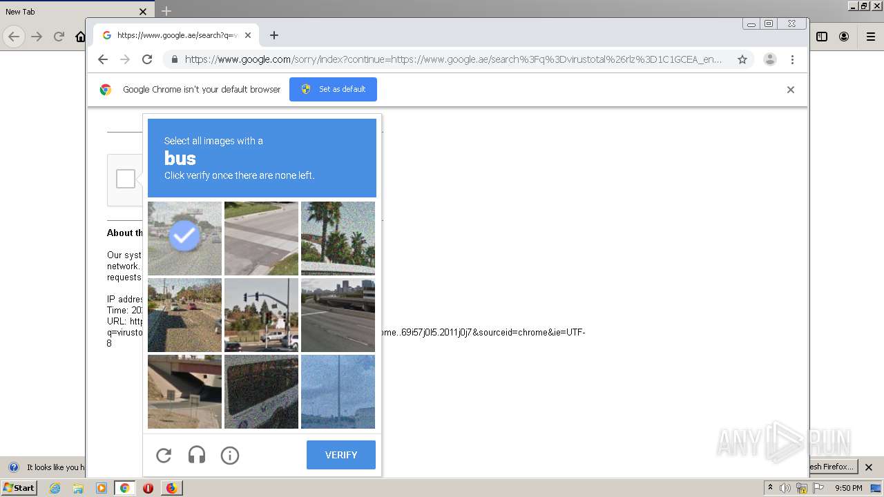The height and width of the screenshot is (497, 884).
Task: Select the dark bus window tile
Action: (x=261, y=391)
